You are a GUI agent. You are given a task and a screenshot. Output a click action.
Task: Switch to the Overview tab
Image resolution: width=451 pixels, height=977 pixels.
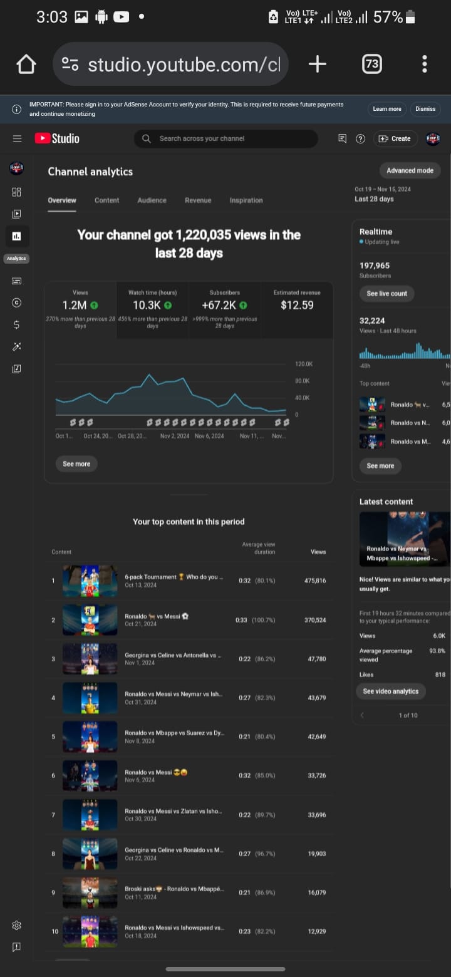pyautogui.click(x=62, y=200)
